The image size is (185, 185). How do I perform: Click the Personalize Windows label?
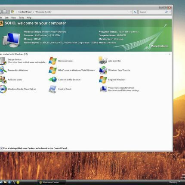click(18, 70)
